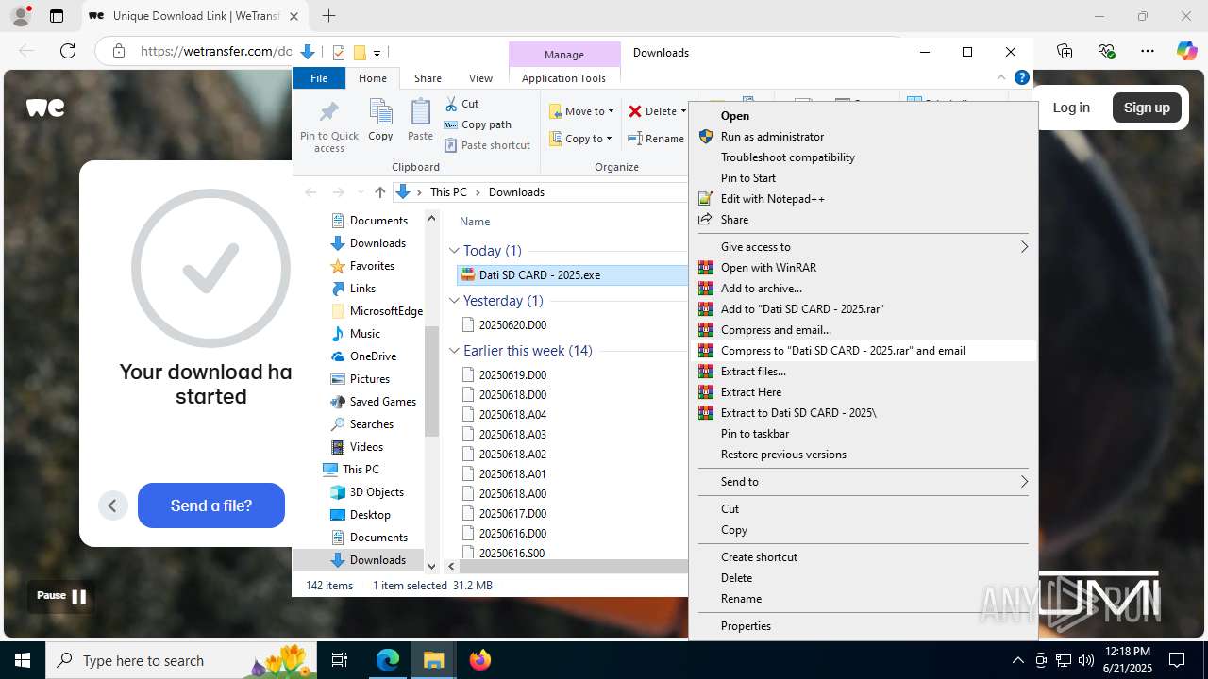
Task: Select 3D Objects in navigation pane
Action: click(x=377, y=492)
